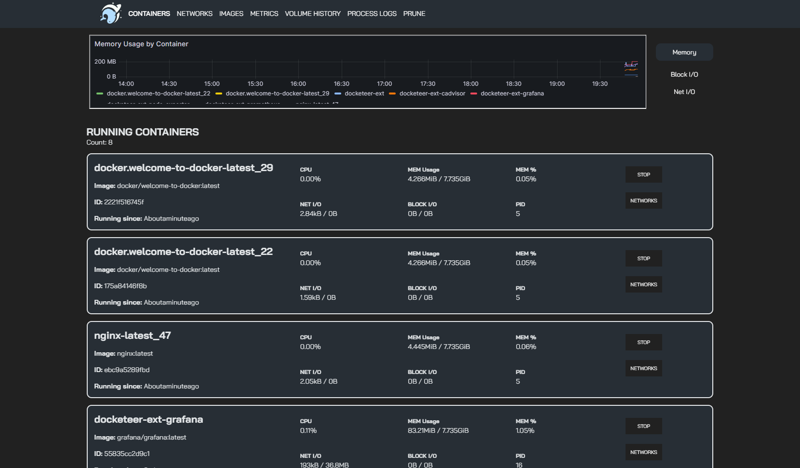Show the Memory chart
800x468 pixels.
pyautogui.click(x=684, y=52)
